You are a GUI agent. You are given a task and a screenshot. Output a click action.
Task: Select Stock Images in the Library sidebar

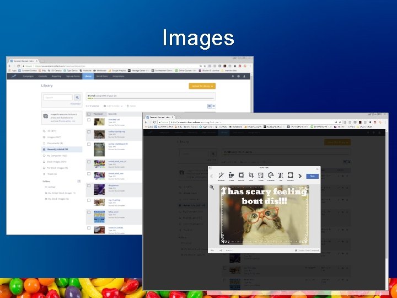(55, 162)
